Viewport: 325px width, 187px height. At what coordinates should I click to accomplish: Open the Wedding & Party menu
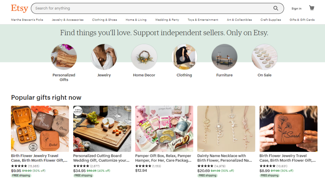coord(167,20)
